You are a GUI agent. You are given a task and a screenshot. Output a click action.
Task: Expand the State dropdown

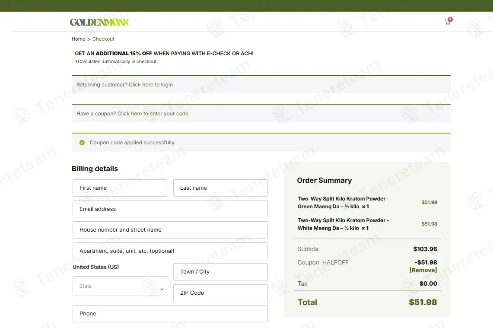[x=120, y=286]
